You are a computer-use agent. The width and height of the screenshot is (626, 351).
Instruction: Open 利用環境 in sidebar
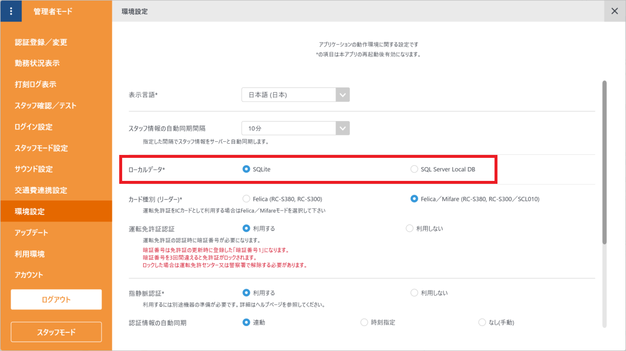tap(56, 254)
